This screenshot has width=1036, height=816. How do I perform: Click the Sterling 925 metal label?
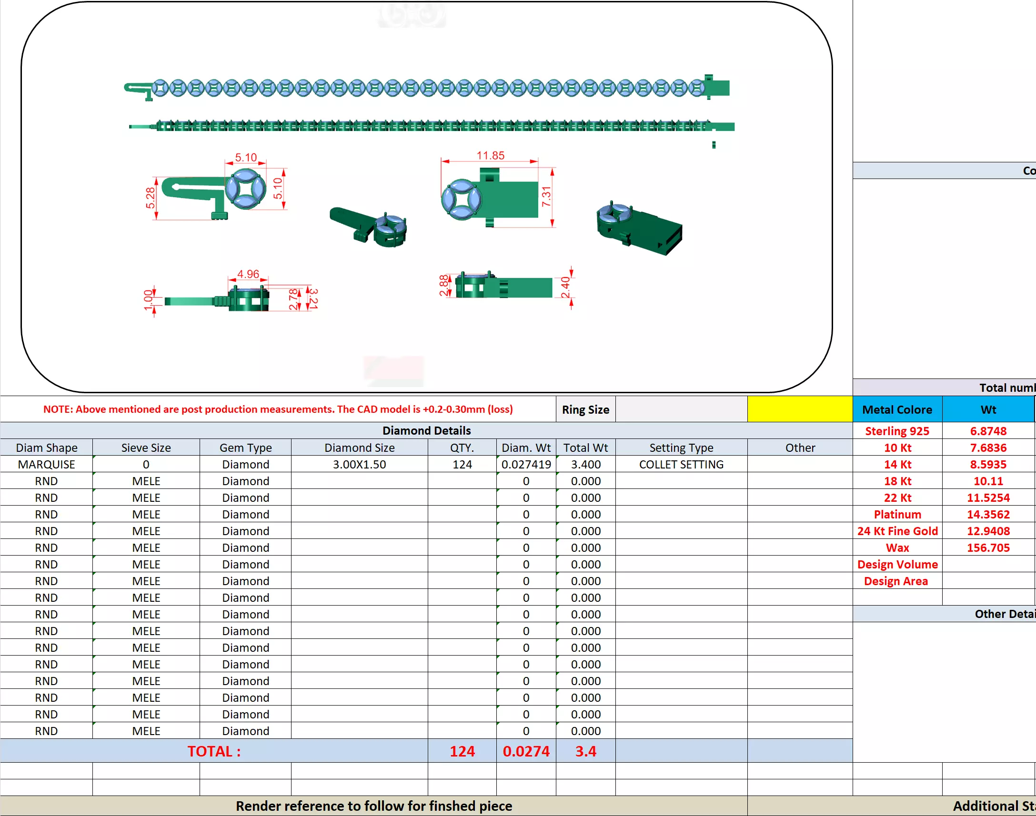896,431
